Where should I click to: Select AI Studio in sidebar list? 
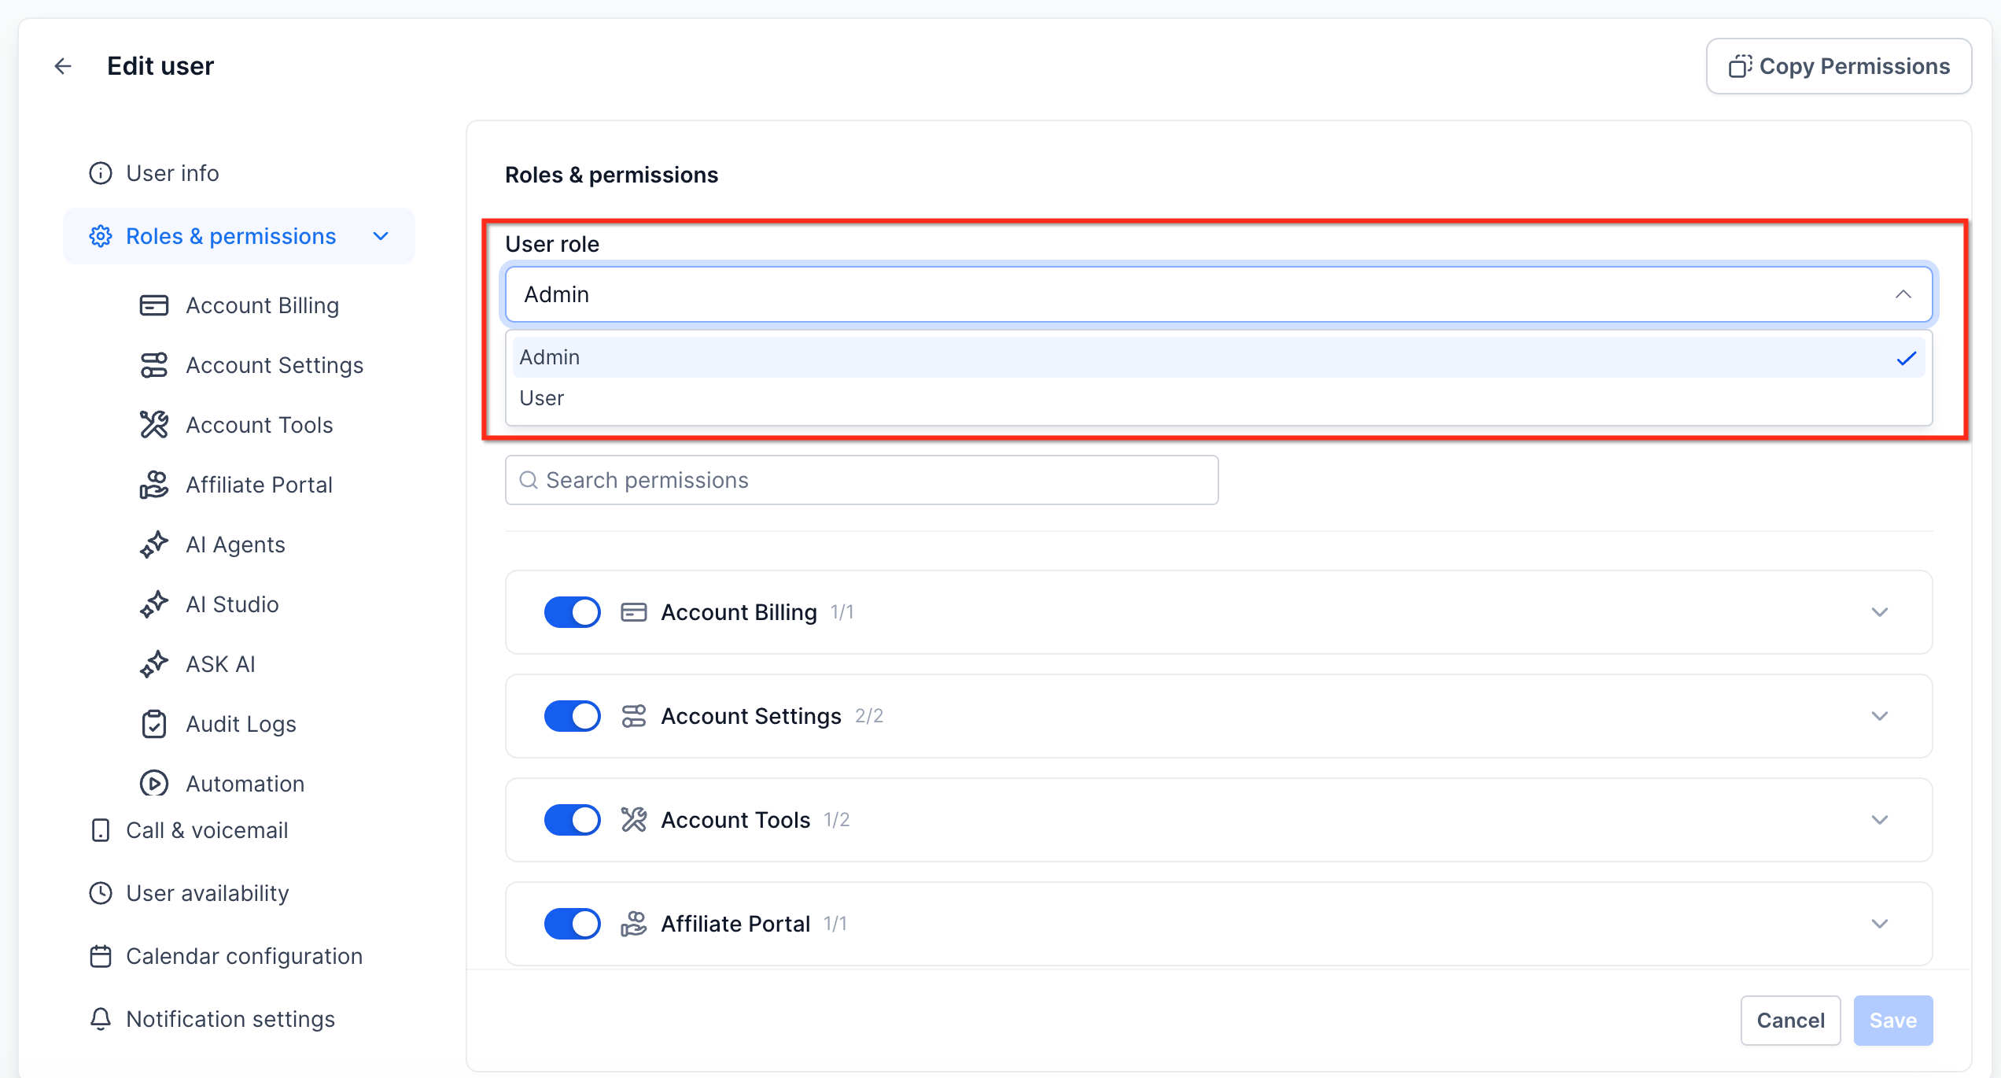(x=232, y=604)
